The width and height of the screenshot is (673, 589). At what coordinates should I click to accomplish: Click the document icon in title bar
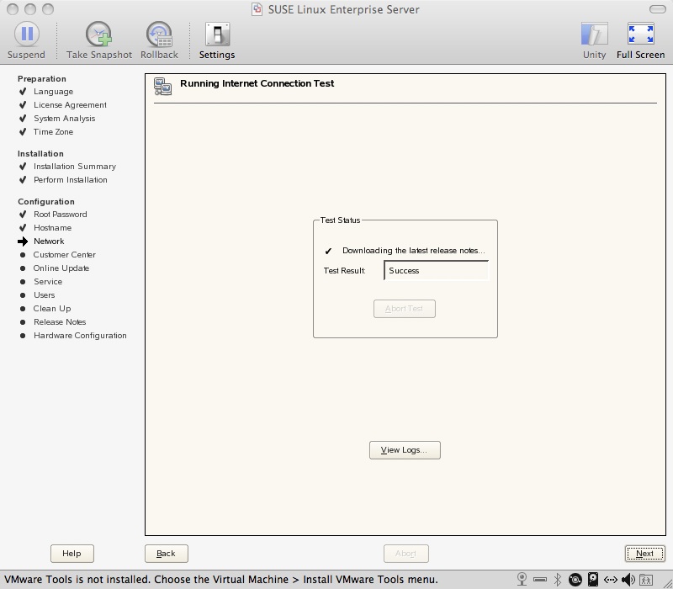(257, 9)
